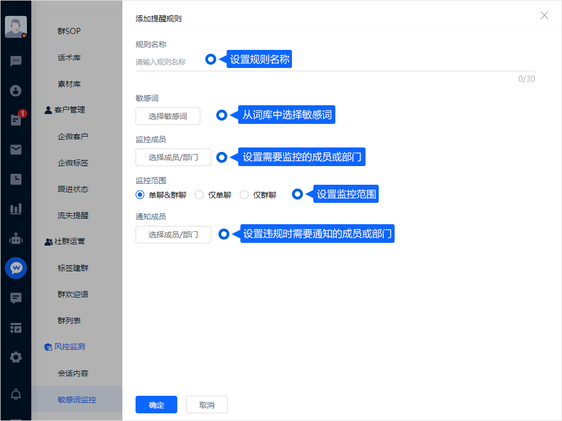Click the contacts person icon in sidebar
562x421 pixels.
click(x=16, y=90)
